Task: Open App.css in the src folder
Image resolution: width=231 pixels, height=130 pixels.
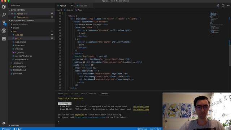Action: coord(19,35)
